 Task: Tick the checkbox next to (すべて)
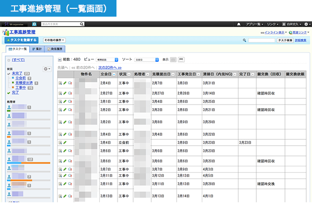pos(8,60)
